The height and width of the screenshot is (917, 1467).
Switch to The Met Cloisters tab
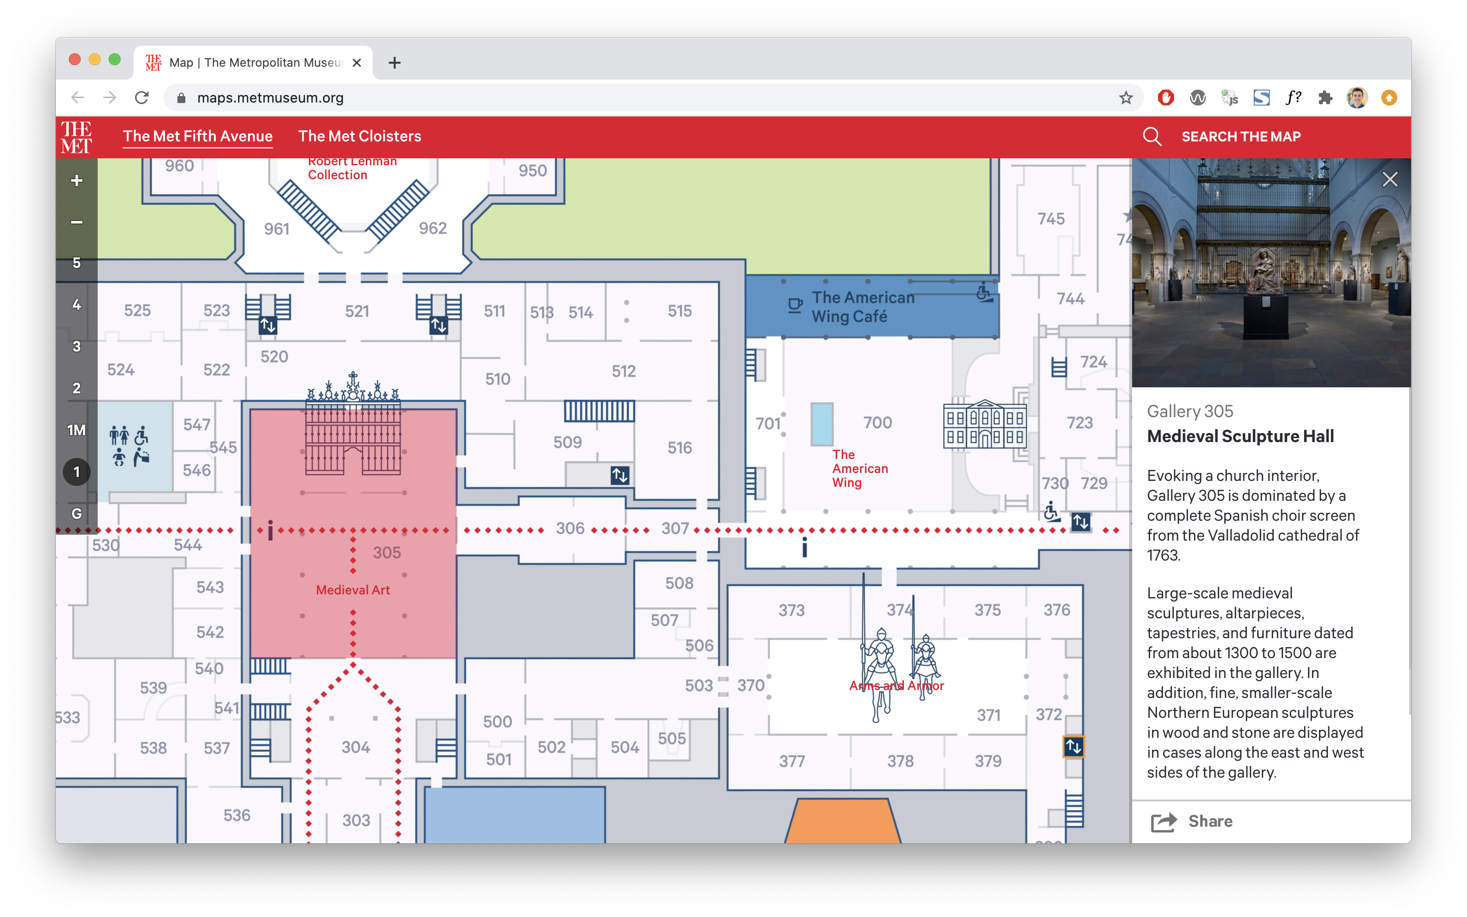(x=359, y=135)
